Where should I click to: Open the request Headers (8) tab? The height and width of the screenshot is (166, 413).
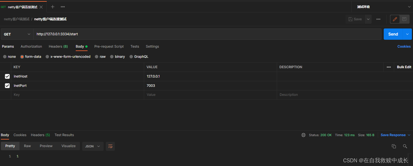[58, 47]
